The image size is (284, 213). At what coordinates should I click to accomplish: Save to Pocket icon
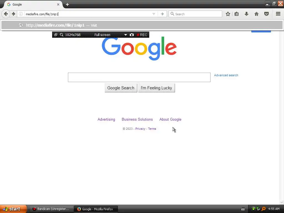(267, 14)
